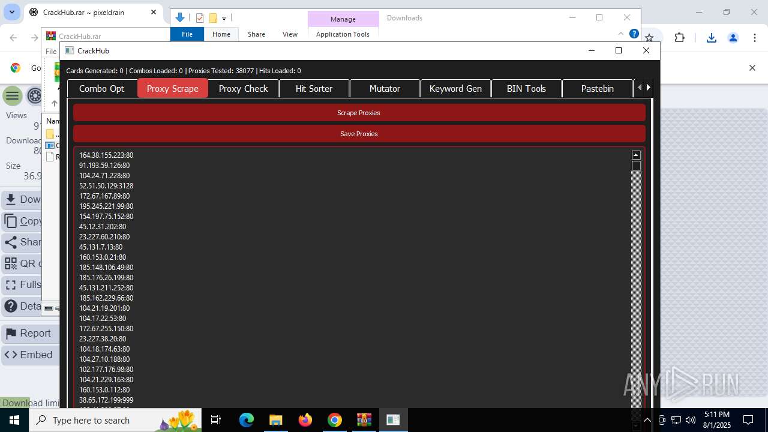The width and height of the screenshot is (768, 432).
Task: Open the View tab in Explorer ribbon
Action: pyautogui.click(x=290, y=34)
